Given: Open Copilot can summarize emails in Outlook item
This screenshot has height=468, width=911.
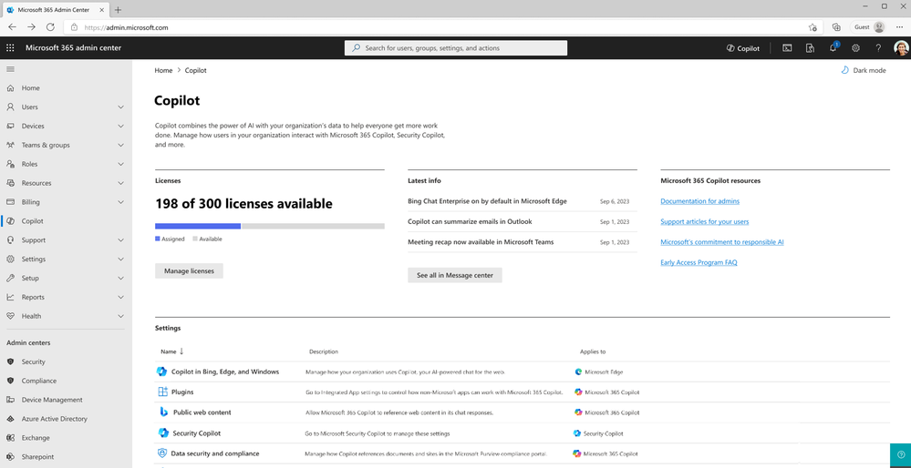Looking at the screenshot, I should tap(470, 221).
